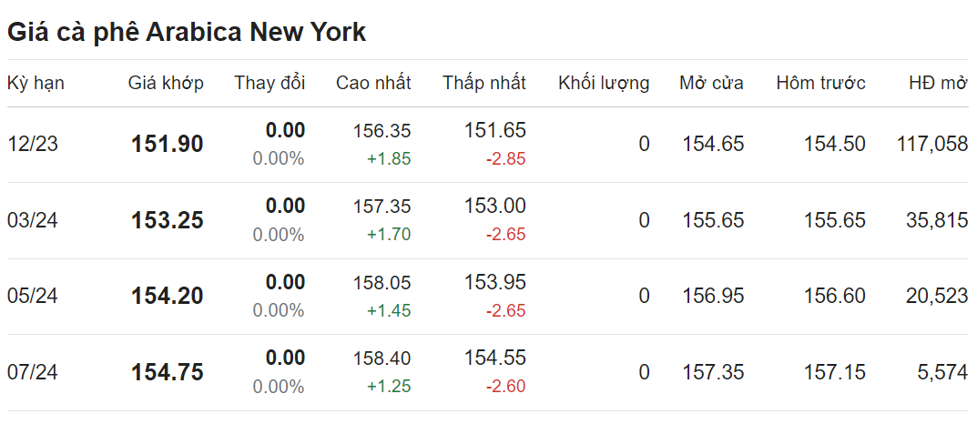977x424 pixels.
Task: Click the 154.75 matched price
Action: click(x=167, y=372)
